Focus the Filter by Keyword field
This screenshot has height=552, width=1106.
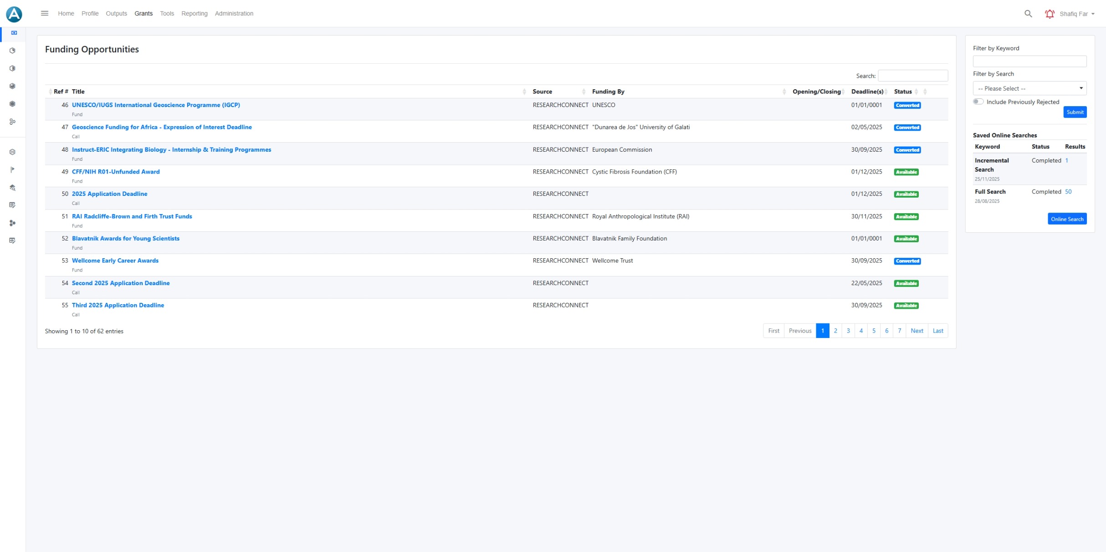coord(1029,61)
